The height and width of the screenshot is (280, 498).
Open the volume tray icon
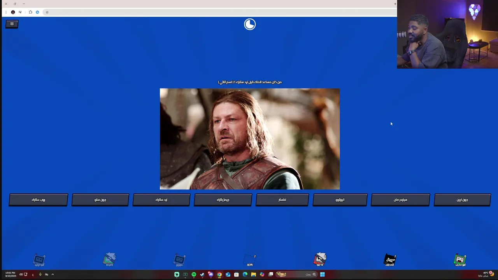coord(21,275)
